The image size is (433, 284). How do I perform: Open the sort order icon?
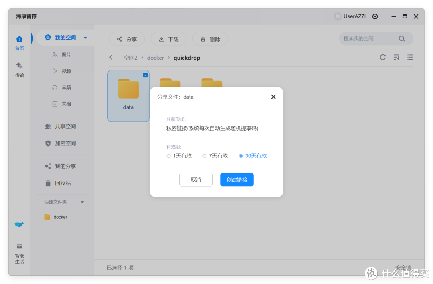396,57
